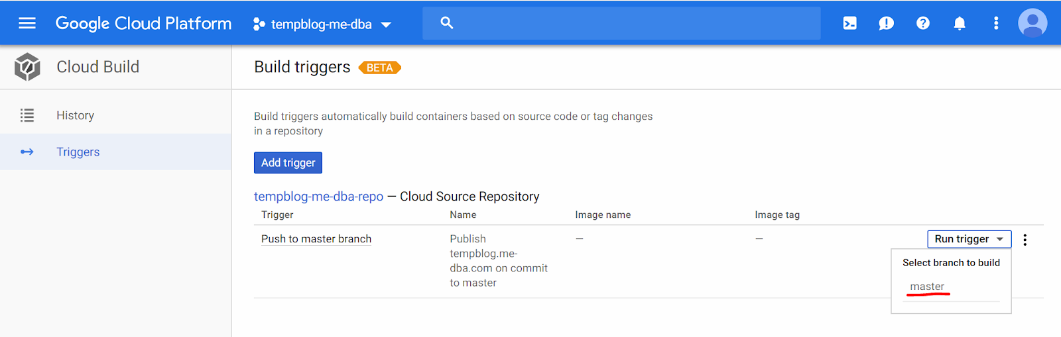The height and width of the screenshot is (337, 1061).
Task: View notifications via the bell icon
Action: (959, 23)
